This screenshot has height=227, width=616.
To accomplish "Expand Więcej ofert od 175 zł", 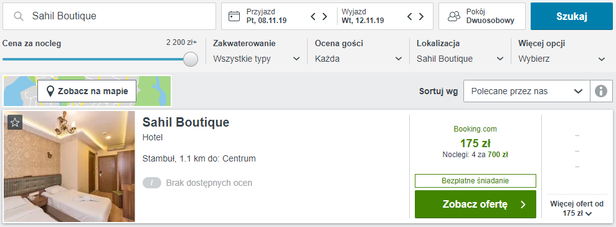I will point(577,208).
